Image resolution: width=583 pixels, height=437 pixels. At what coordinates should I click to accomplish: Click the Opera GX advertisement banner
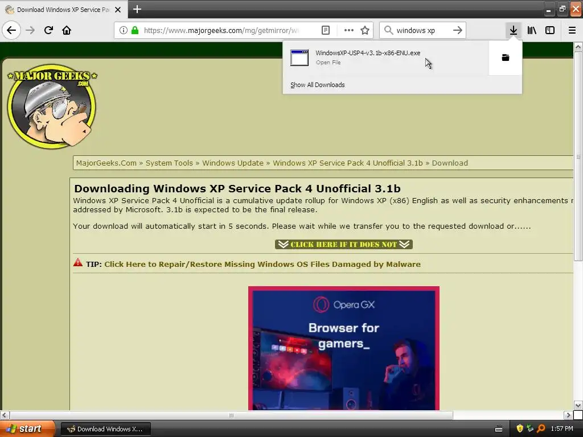coord(344,348)
